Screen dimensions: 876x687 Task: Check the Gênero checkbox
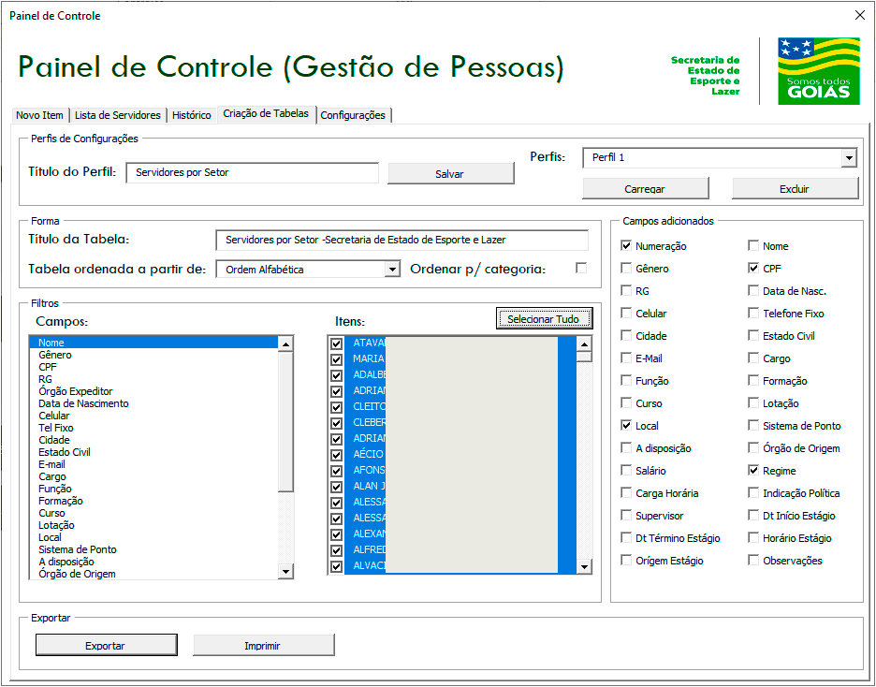pos(626,268)
